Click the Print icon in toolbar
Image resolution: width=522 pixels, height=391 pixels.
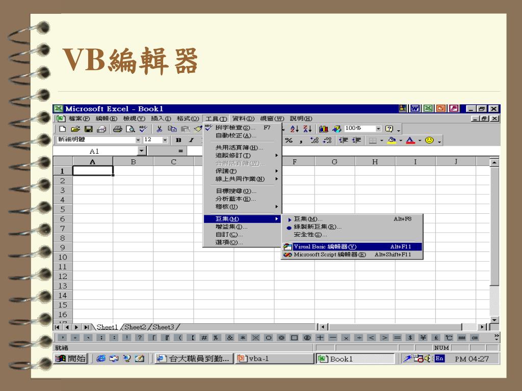coord(118,129)
